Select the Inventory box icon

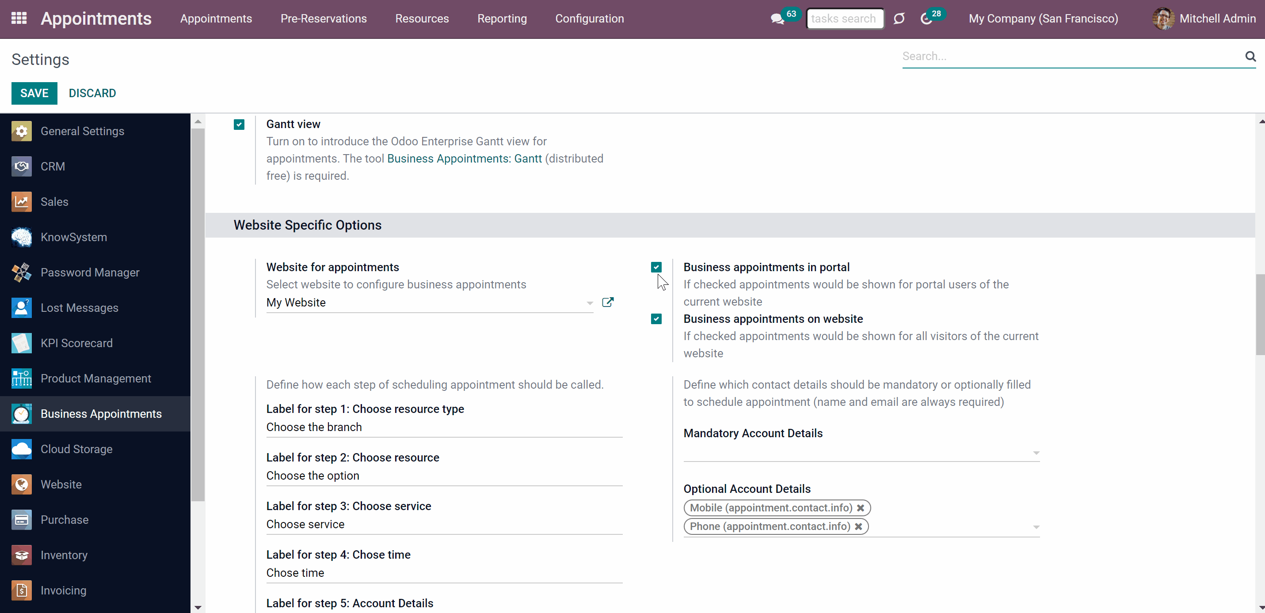click(22, 555)
